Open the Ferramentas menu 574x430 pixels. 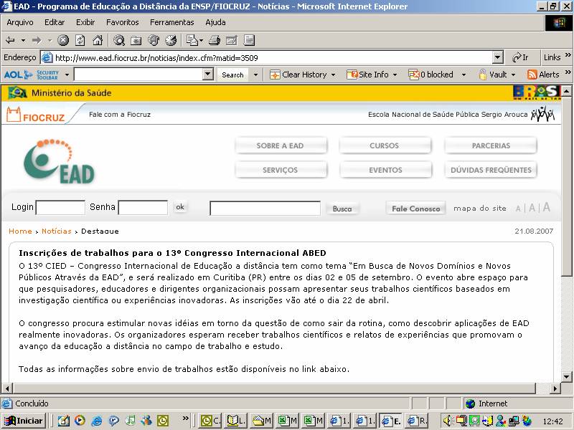(x=171, y=22)
